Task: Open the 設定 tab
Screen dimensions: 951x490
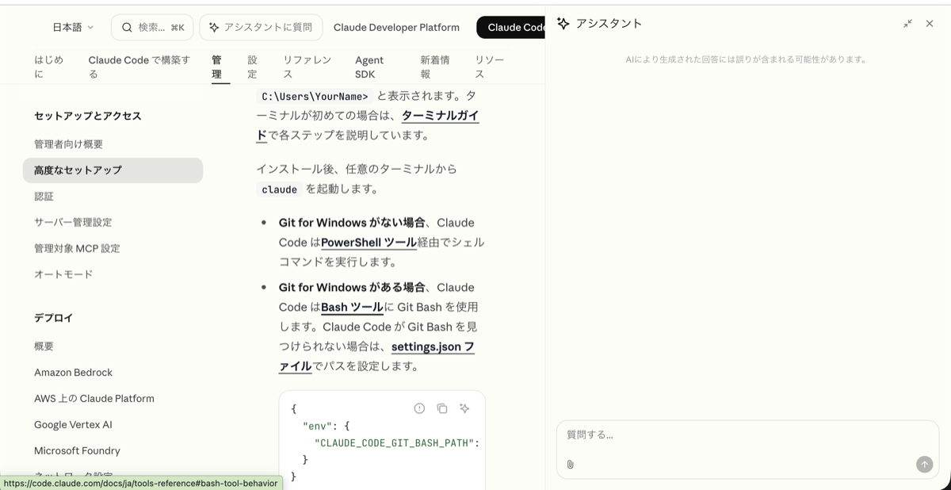Action: pos(253,67)
